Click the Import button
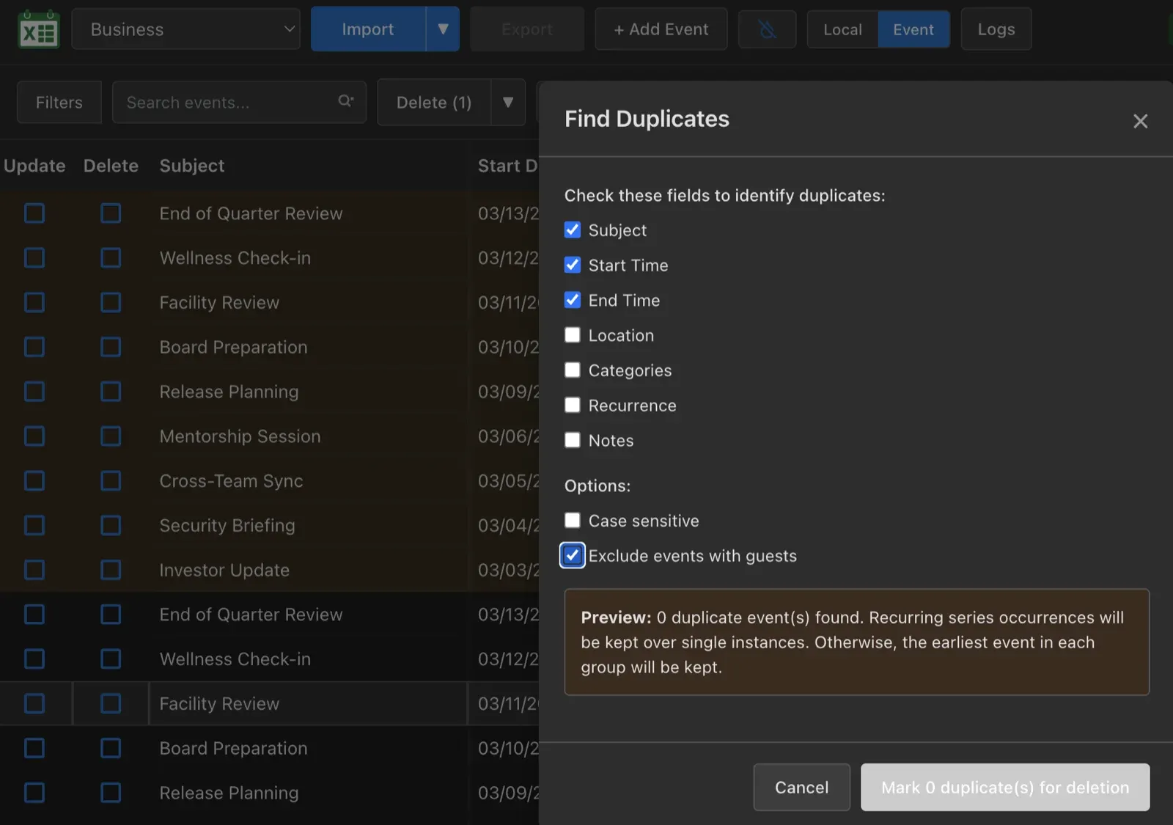The image size is (1173, 825). coord(368,29)
